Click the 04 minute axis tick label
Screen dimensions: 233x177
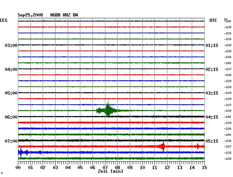[x=68, y=168]
